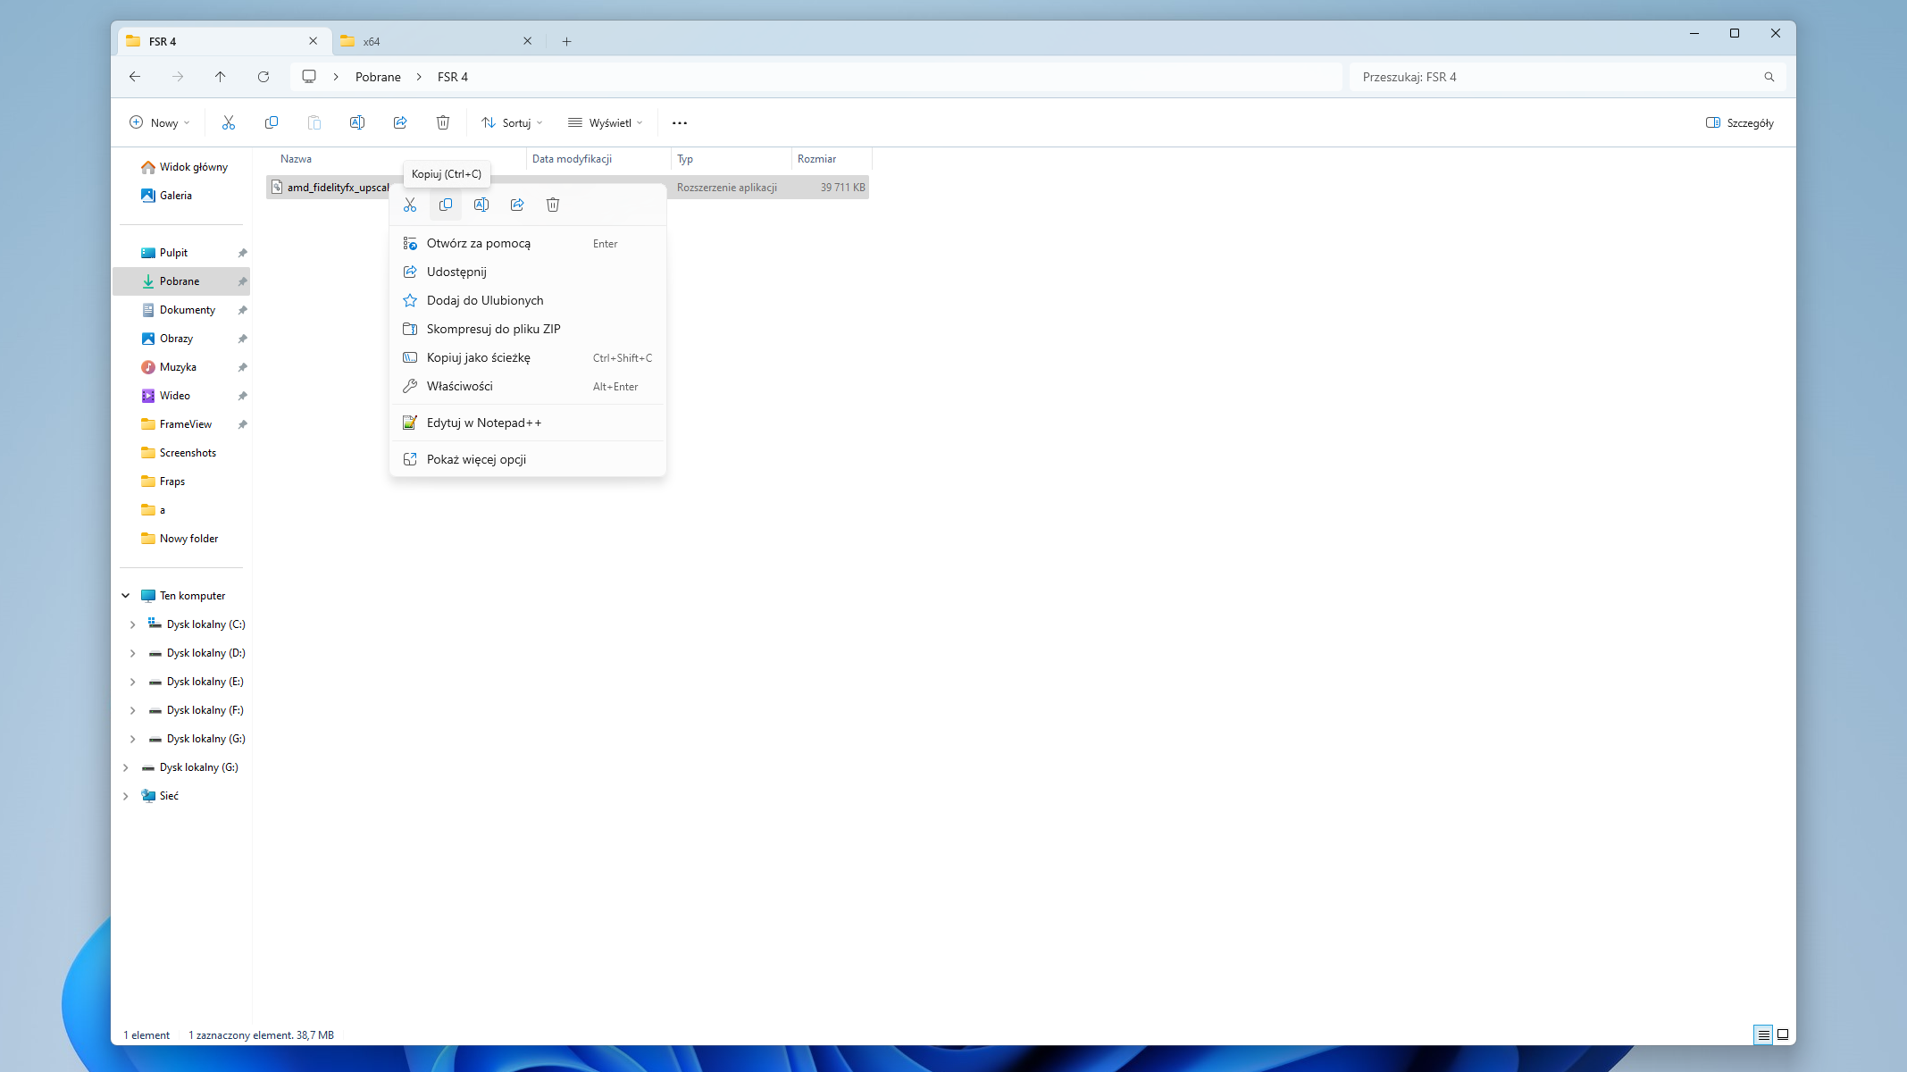Click the search magnifier icon
The height and width of the screenshot is (1072, 1907).
1769,77
